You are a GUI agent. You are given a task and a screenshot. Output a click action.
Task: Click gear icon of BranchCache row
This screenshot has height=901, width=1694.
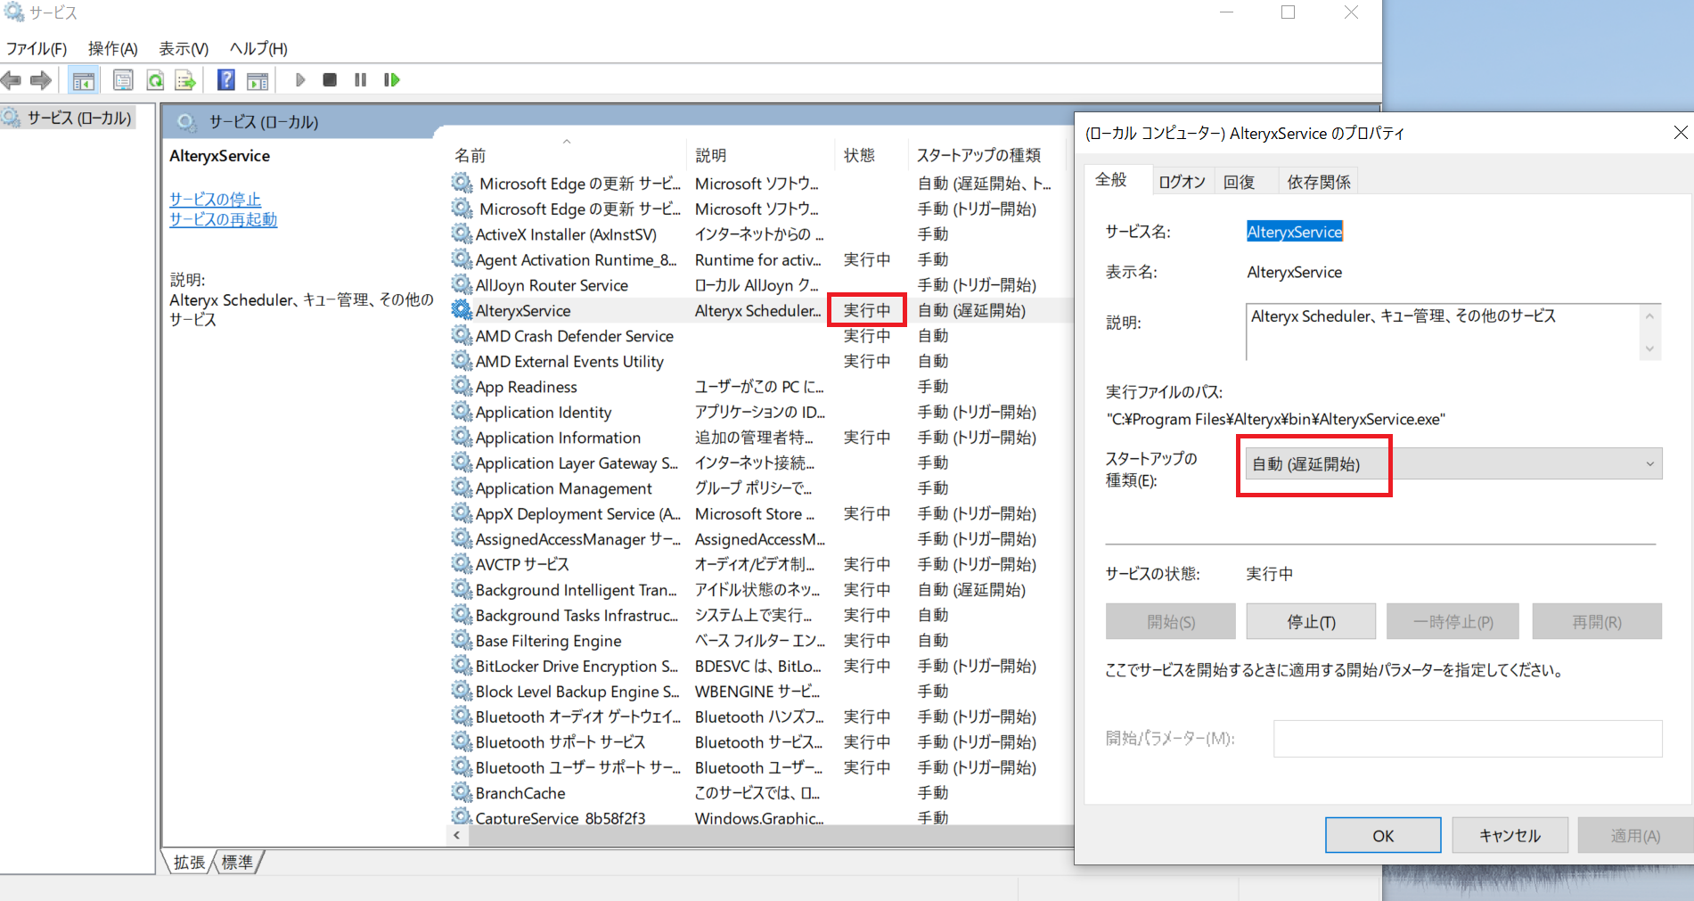click(462, 792)
